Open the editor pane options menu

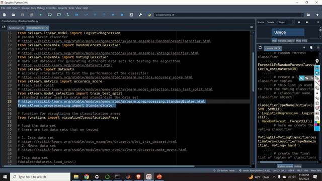pyautogui.click(x=252, y=27)
